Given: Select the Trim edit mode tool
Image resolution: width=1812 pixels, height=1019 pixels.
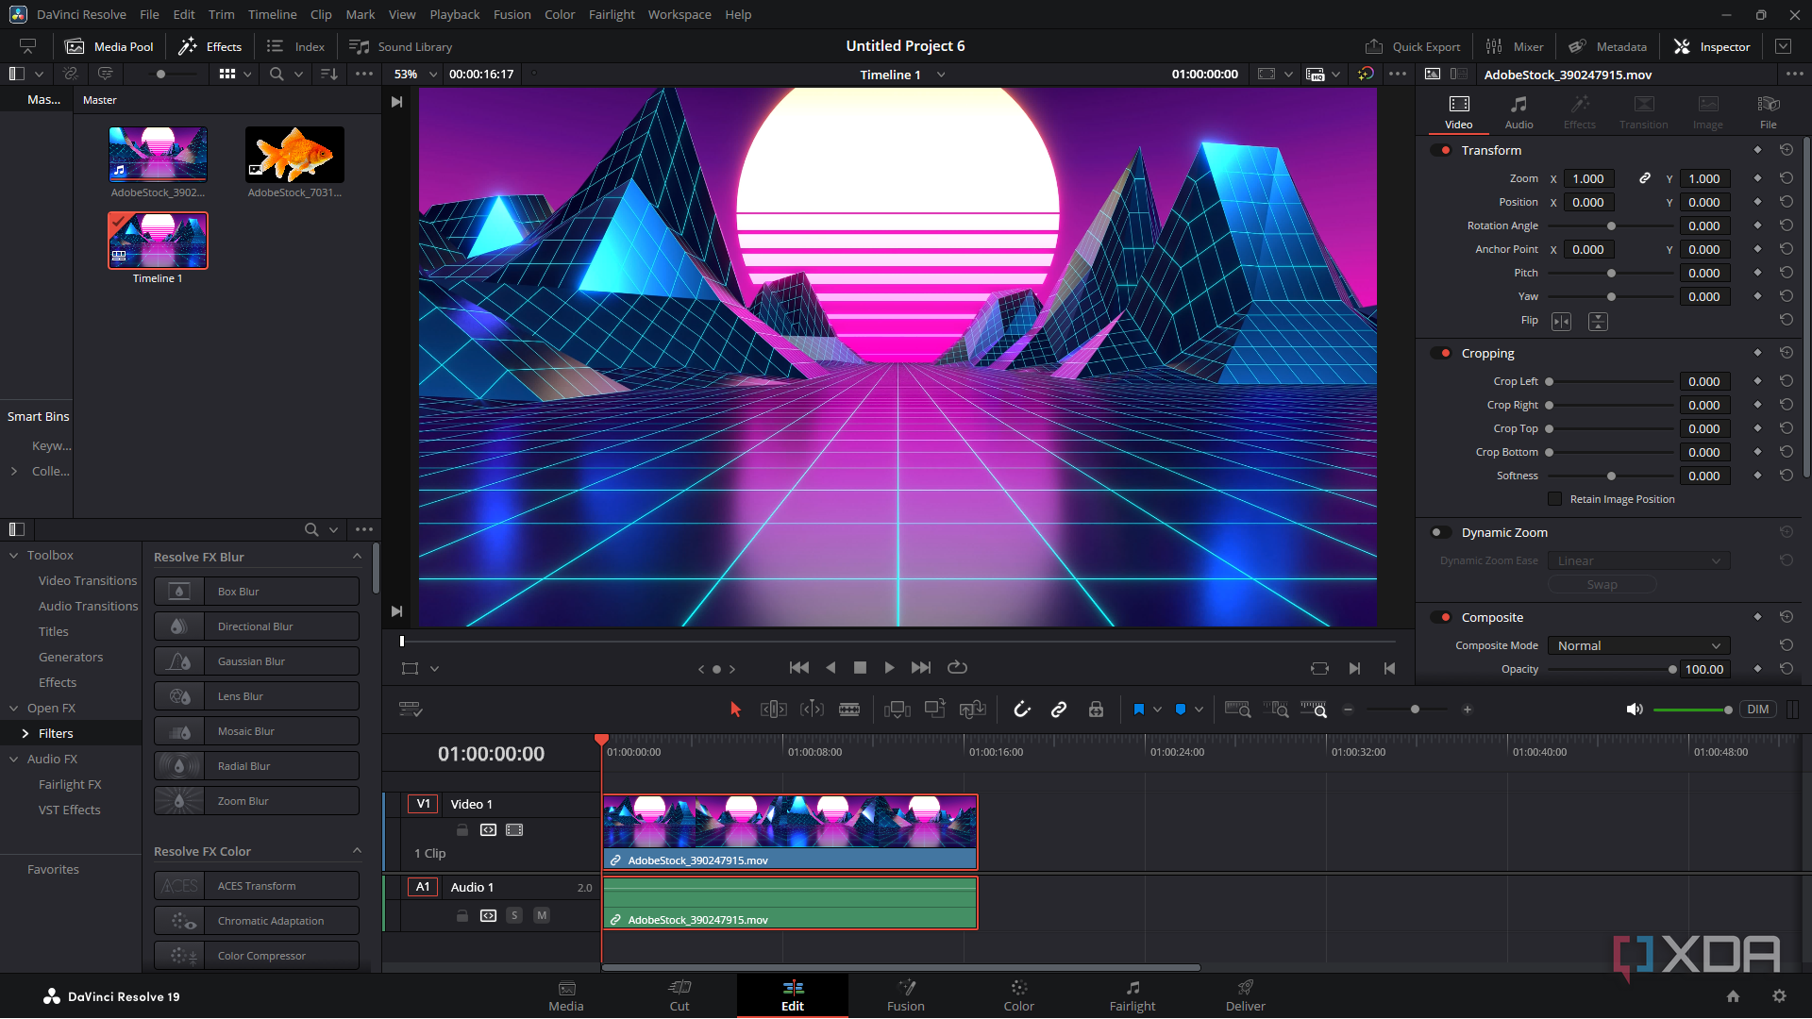Looking at the screenshot, I should point(773,710).
